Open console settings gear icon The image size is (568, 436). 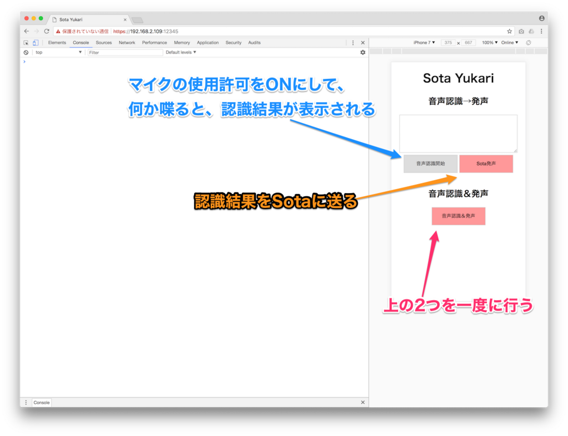[363, 53]
